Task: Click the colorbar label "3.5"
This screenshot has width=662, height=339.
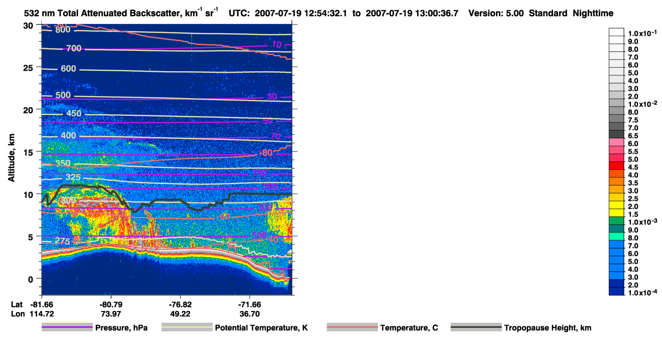Action: 633,182
